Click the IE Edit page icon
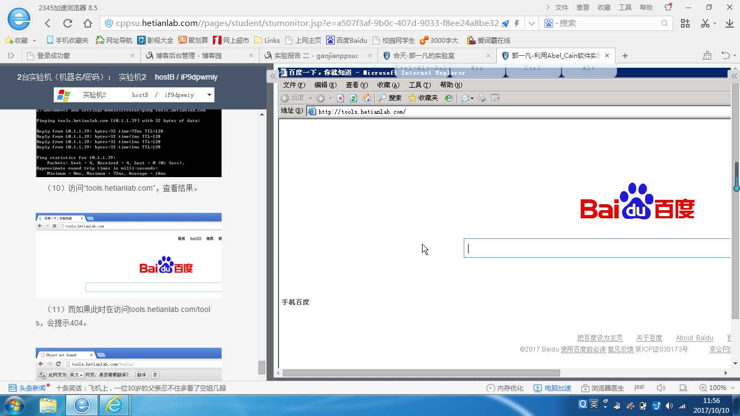This screenshot has width=740, height=416. pyautogui.click(x=495, y=98)
